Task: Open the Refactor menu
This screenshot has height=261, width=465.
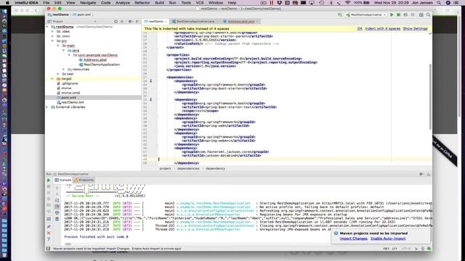Action: point(142,3)
